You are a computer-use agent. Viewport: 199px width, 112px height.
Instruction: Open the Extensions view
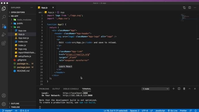tap(4, 43)
